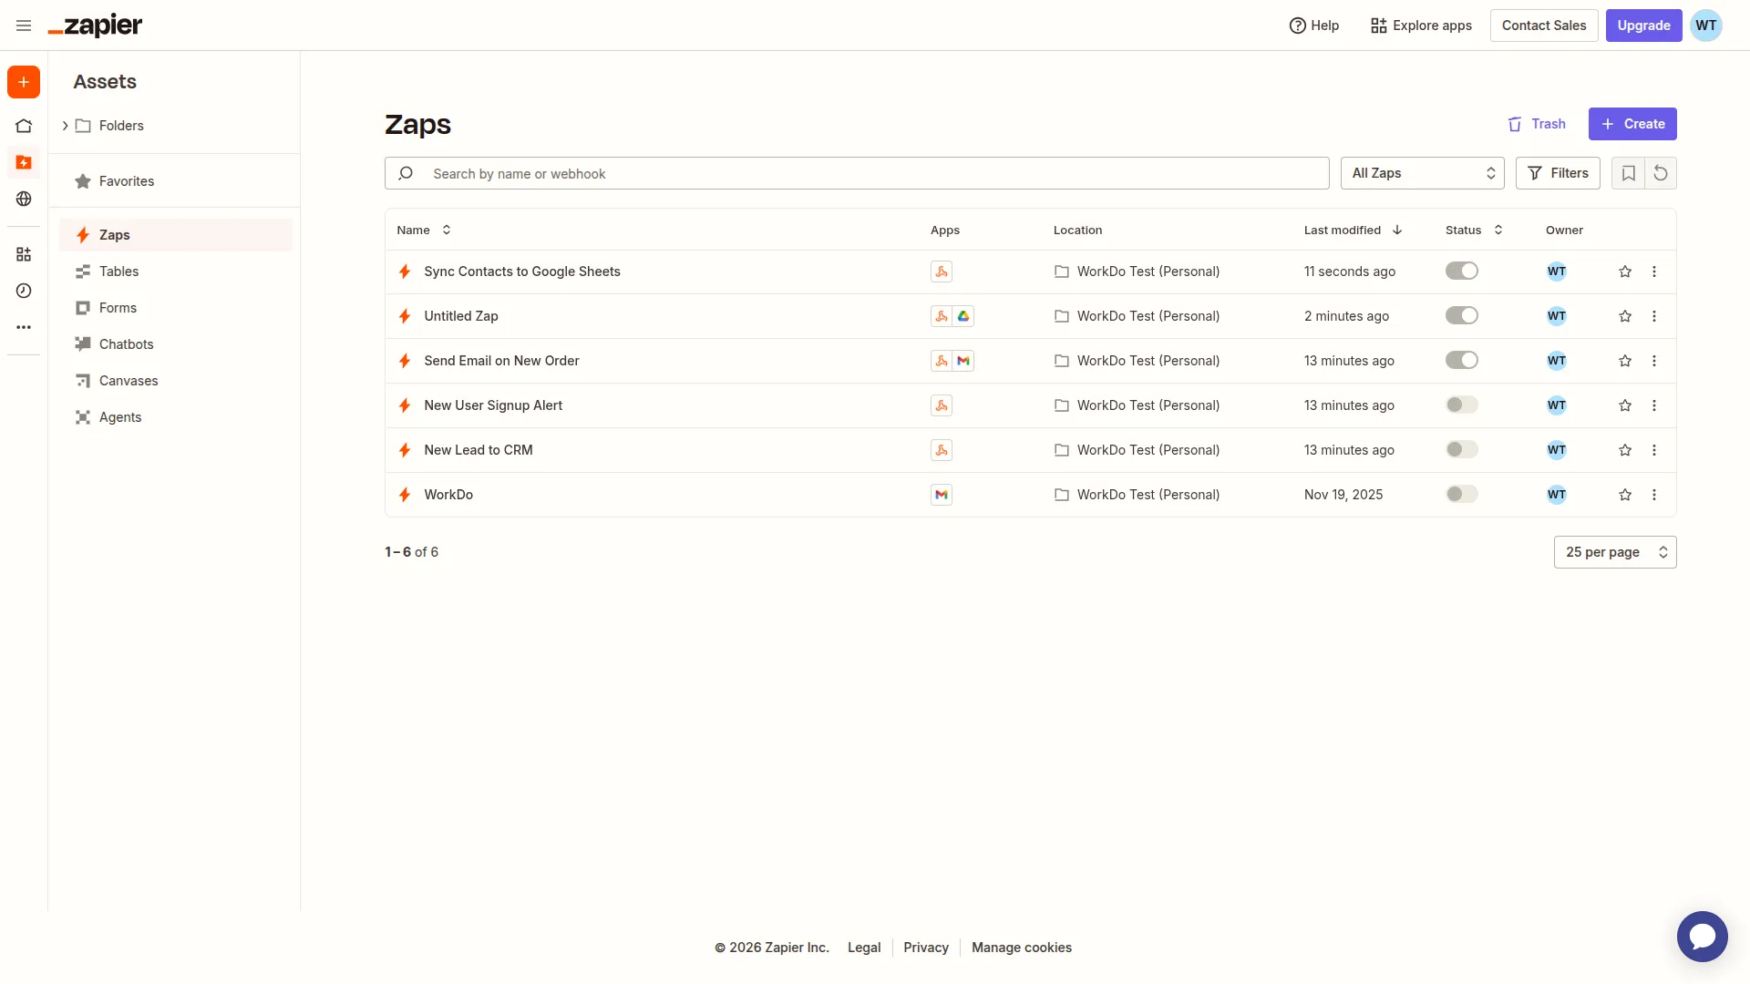Screen dimensions: 1750x984
Task: Open more options for Untitled Zap row
Action: 1654,316
